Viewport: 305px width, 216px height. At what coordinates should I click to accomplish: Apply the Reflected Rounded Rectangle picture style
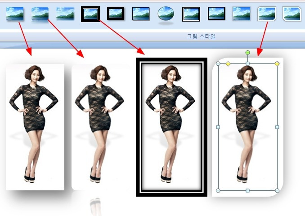(x=40, y=14)
